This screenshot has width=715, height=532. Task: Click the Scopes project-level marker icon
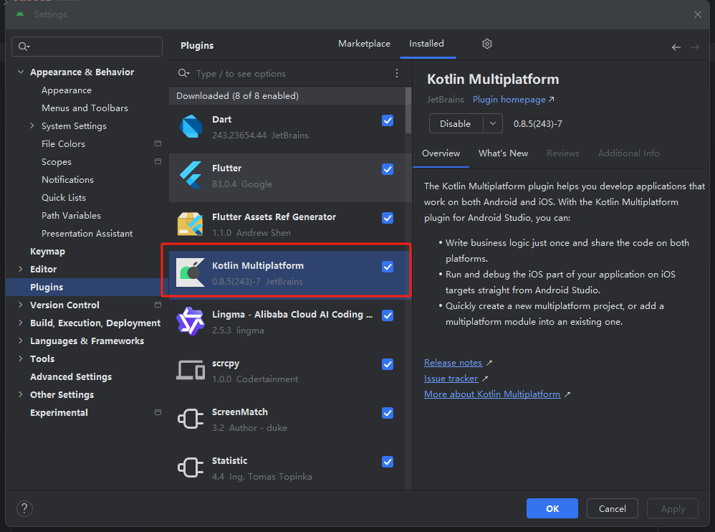pyautogui.click(x=158, y=161)
